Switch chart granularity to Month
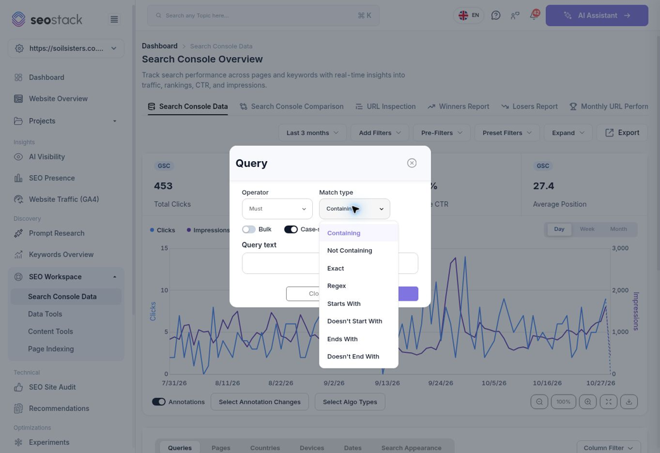 pyautogui.click(x=618, y=229)
